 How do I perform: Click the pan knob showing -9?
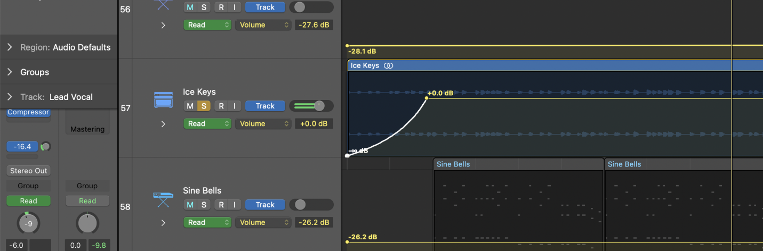tap(29, 223)
